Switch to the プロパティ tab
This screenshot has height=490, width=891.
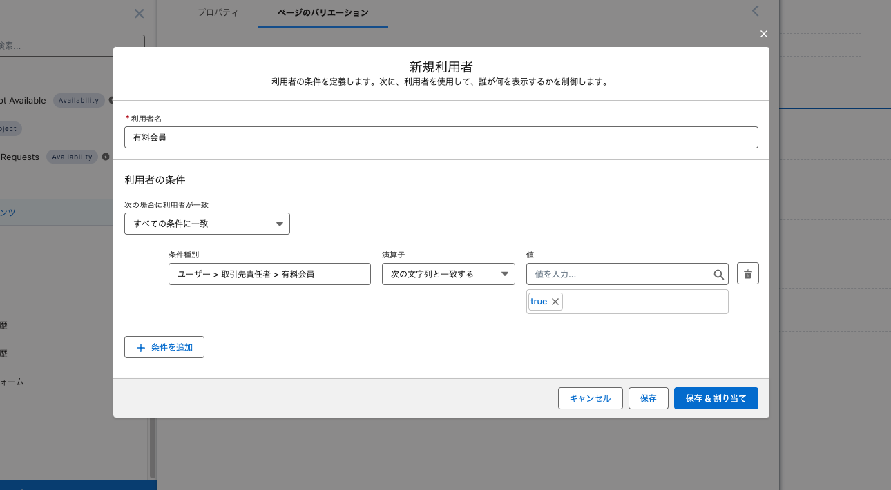218,13
